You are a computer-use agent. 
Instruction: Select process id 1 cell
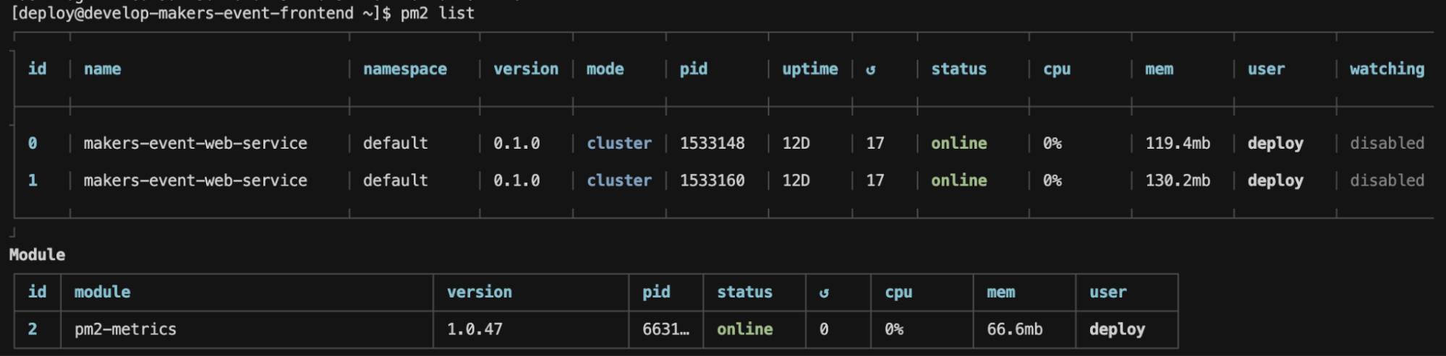click(33, 181)
